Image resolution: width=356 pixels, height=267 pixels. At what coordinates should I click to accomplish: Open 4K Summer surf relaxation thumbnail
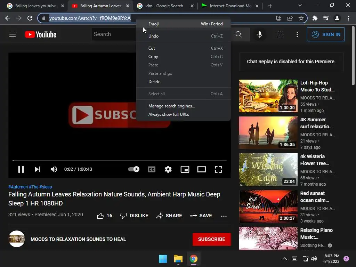coord(268,133)
